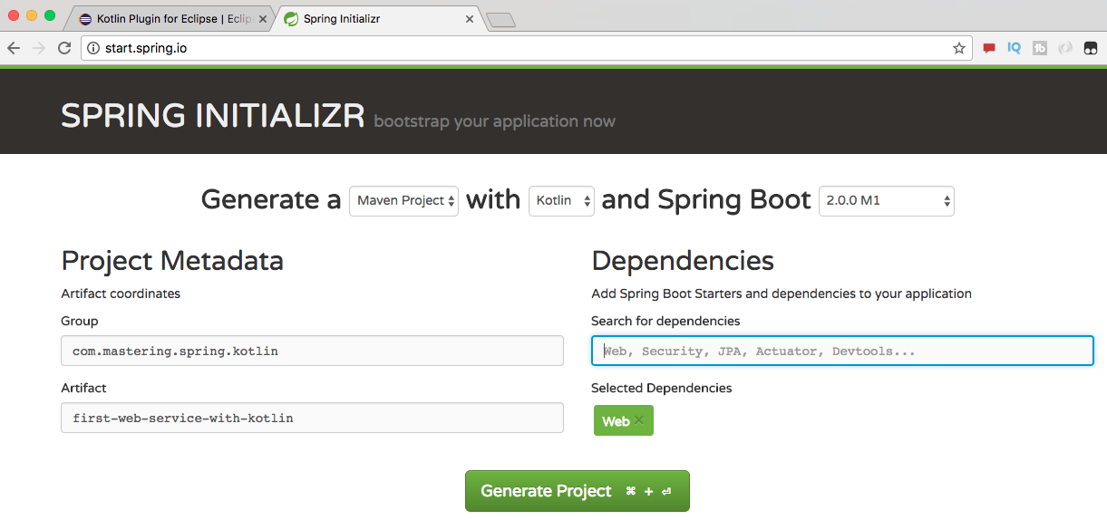Click the 'Artifact' field label

tap(83, 388)
